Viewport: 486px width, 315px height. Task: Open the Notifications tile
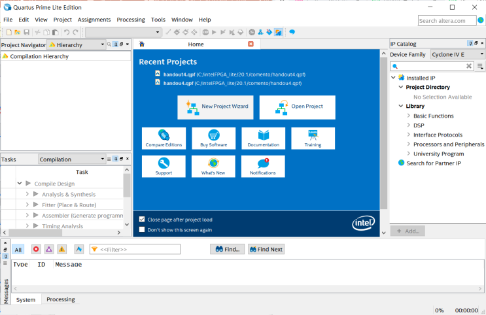pos(263,166)
